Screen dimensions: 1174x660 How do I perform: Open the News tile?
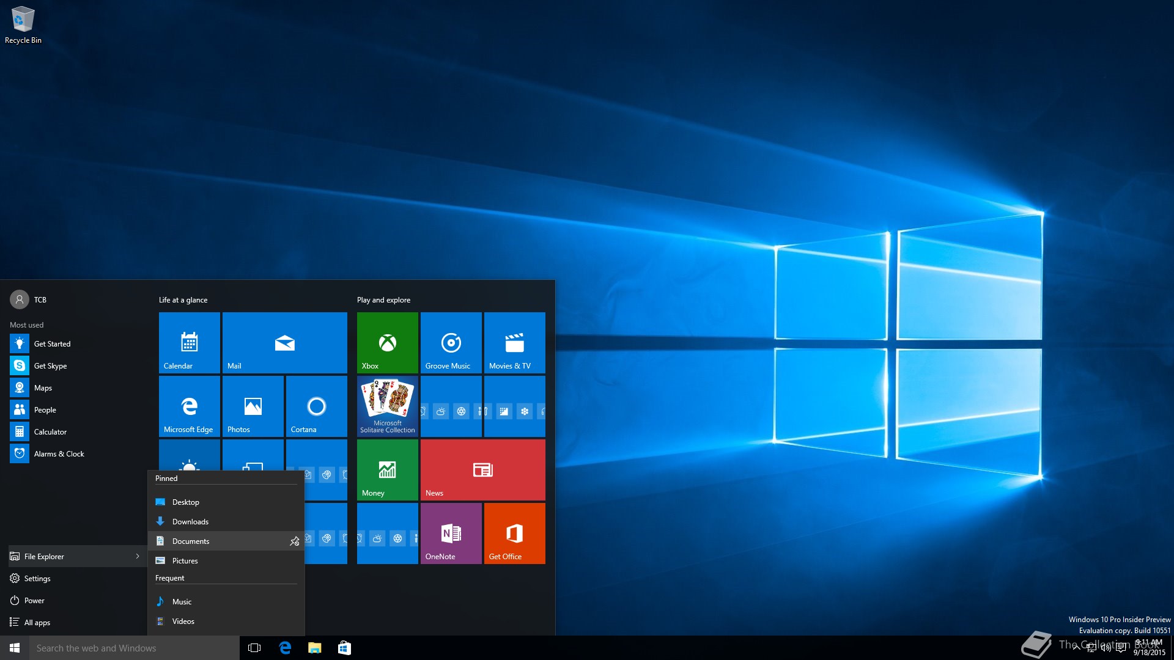pyautogui.click(x=482, y=470)
